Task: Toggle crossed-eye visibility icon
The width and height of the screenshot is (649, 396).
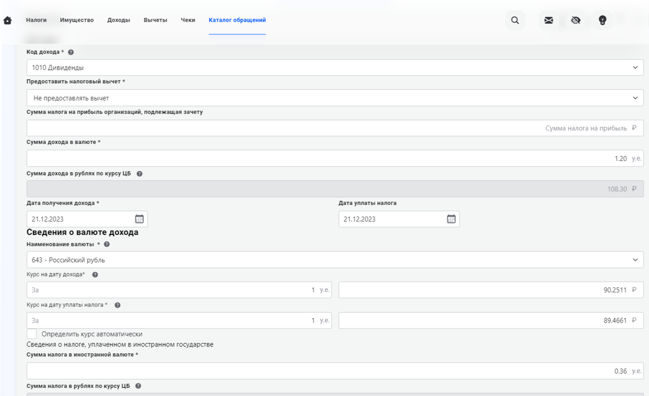Action: (575, 21)
